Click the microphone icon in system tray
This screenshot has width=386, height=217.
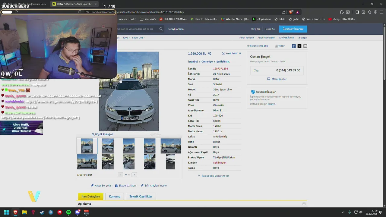350,212
